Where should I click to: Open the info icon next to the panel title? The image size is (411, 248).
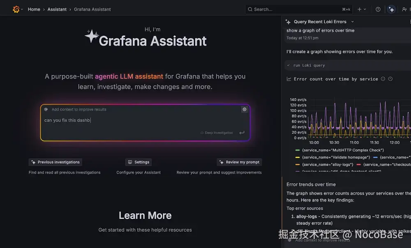pyautogui.click(x=383, y=79)
